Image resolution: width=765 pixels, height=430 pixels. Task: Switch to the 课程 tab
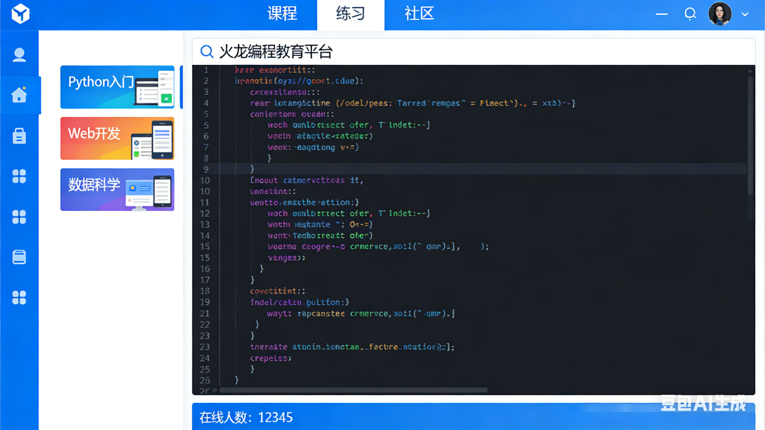pyautogui.click(x=282, y=14)
